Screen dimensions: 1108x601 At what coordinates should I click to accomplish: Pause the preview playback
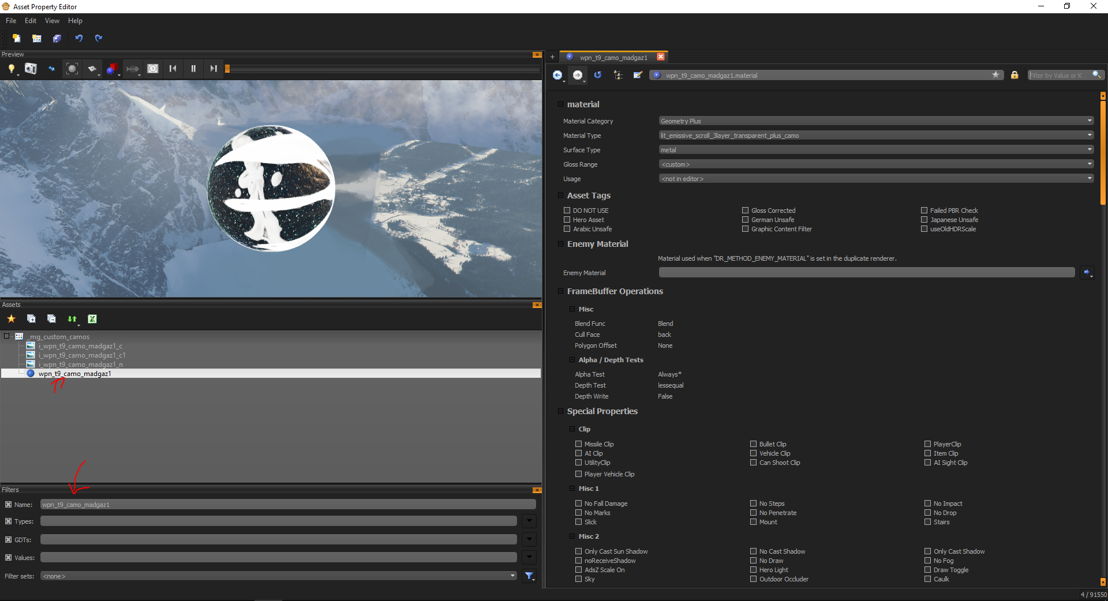[x=193, y=69]
